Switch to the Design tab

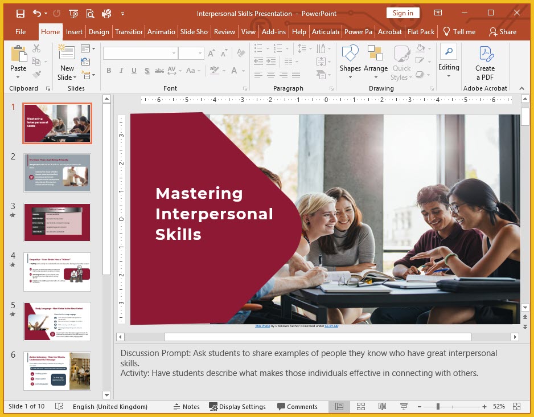(x=98, y=32)
